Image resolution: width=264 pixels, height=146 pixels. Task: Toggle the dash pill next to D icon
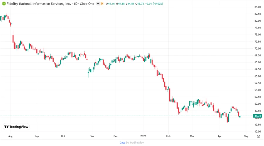click(x=98, y=4)
